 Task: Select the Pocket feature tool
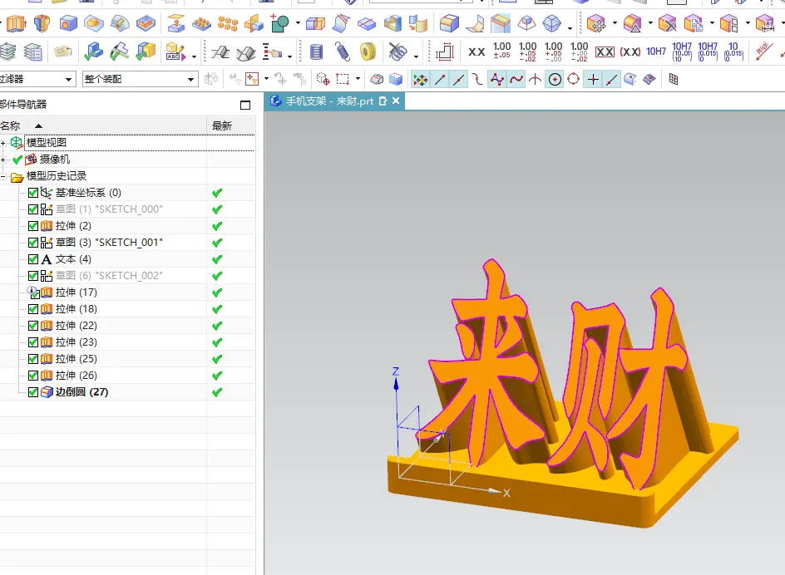pos(146,23)
